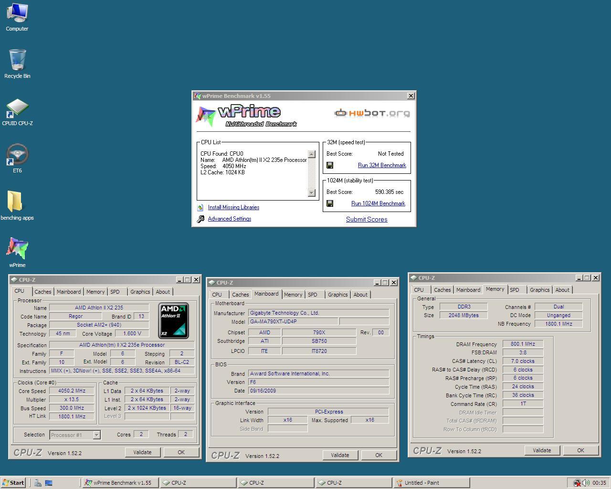Click the volume icon in system tray
This screenshot has width=611, height=489.
(x=586, y=483)
